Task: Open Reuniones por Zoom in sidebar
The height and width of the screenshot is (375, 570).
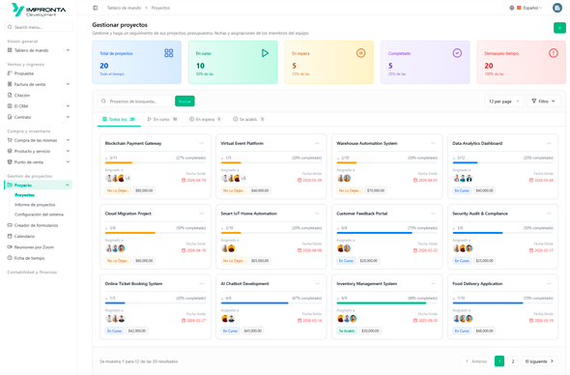Action: pos(39,247)
